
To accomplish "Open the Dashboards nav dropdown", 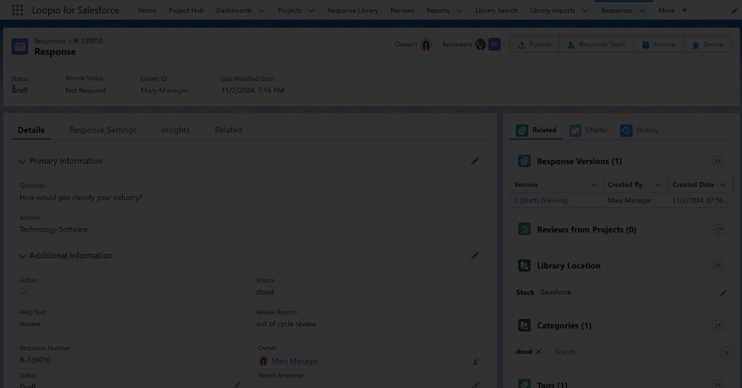I will pyautogui.click(x=262, y=10).
